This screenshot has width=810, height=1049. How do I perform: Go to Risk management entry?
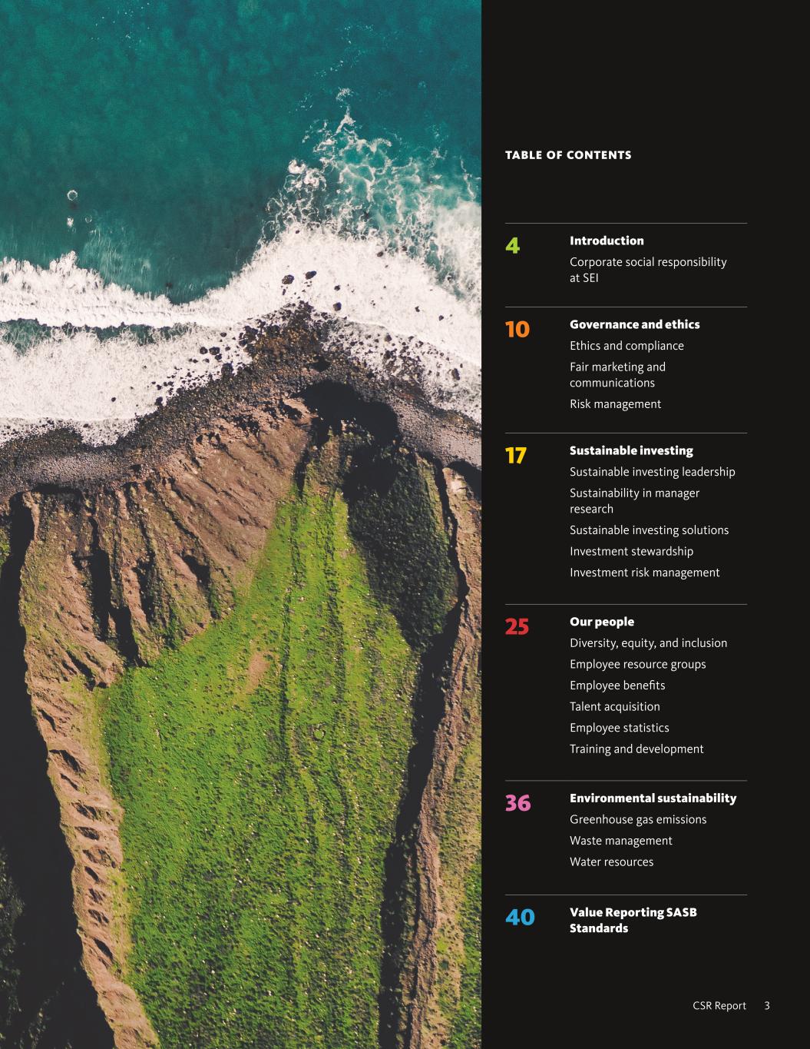615,404
